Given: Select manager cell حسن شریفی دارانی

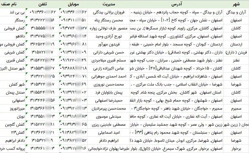Looking at the screenshot, I should (x=109, y=53).
